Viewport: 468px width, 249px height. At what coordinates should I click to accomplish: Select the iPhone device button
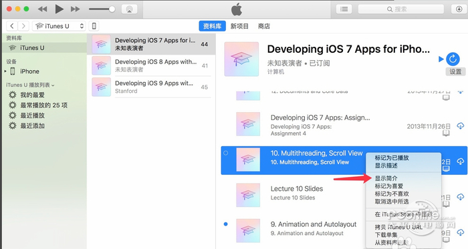[x=94, y=26]
